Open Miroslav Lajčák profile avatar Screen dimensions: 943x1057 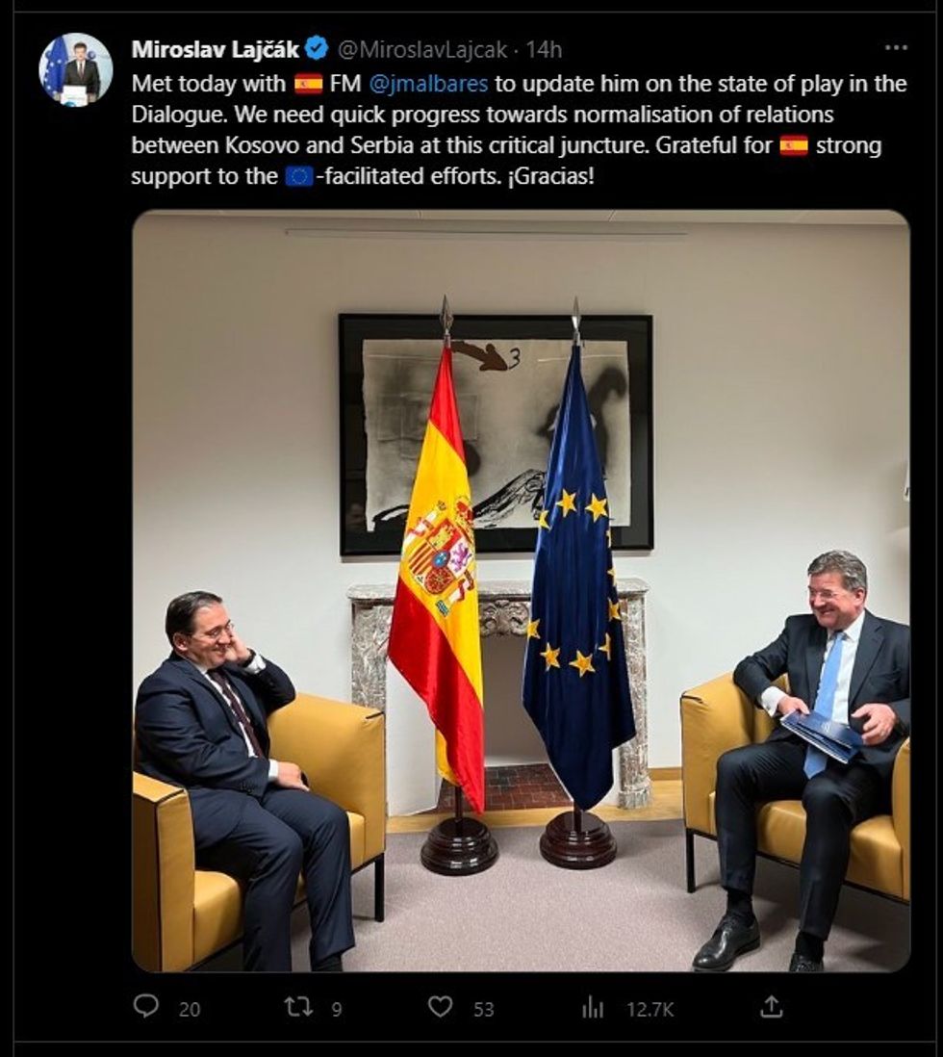point(75,69)
